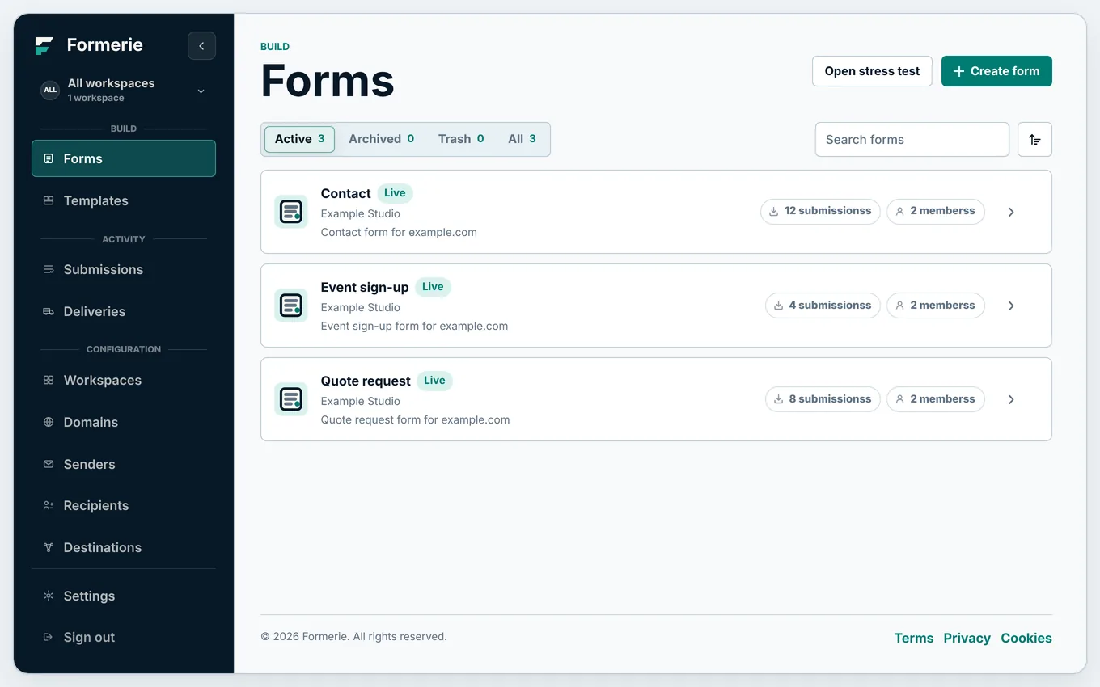Open the Event sign-up row chevron
The width and height of the screenshot is (1100, 687).
[x=1011, y=306]
